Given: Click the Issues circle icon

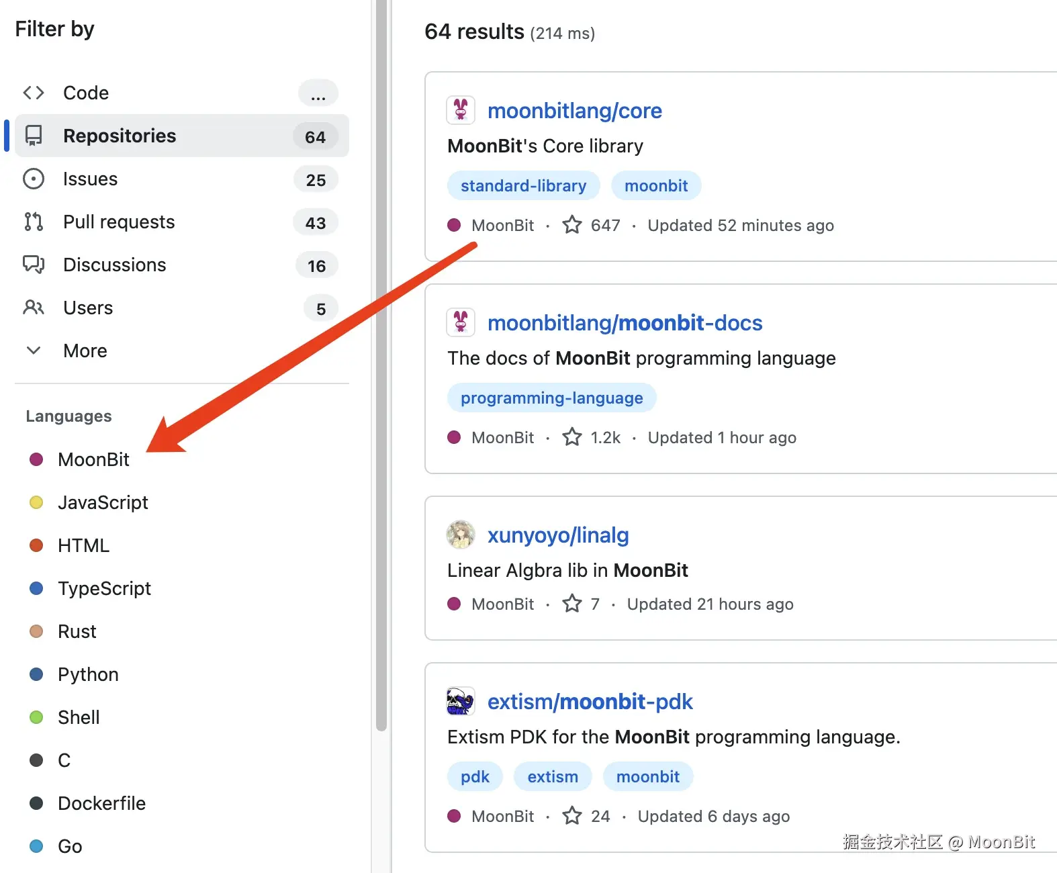Looking at the screenshot, I should 34,179.
